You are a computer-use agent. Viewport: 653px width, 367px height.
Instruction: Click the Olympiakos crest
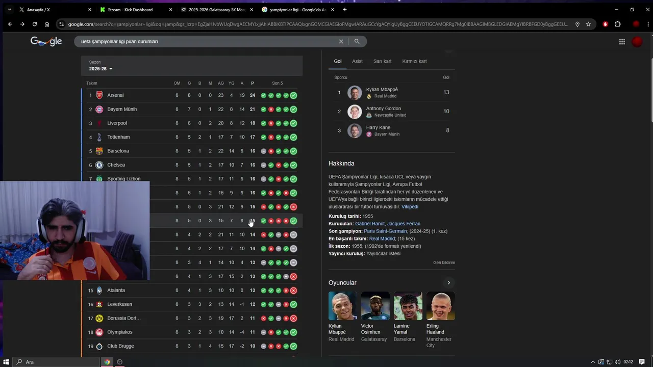99,332
